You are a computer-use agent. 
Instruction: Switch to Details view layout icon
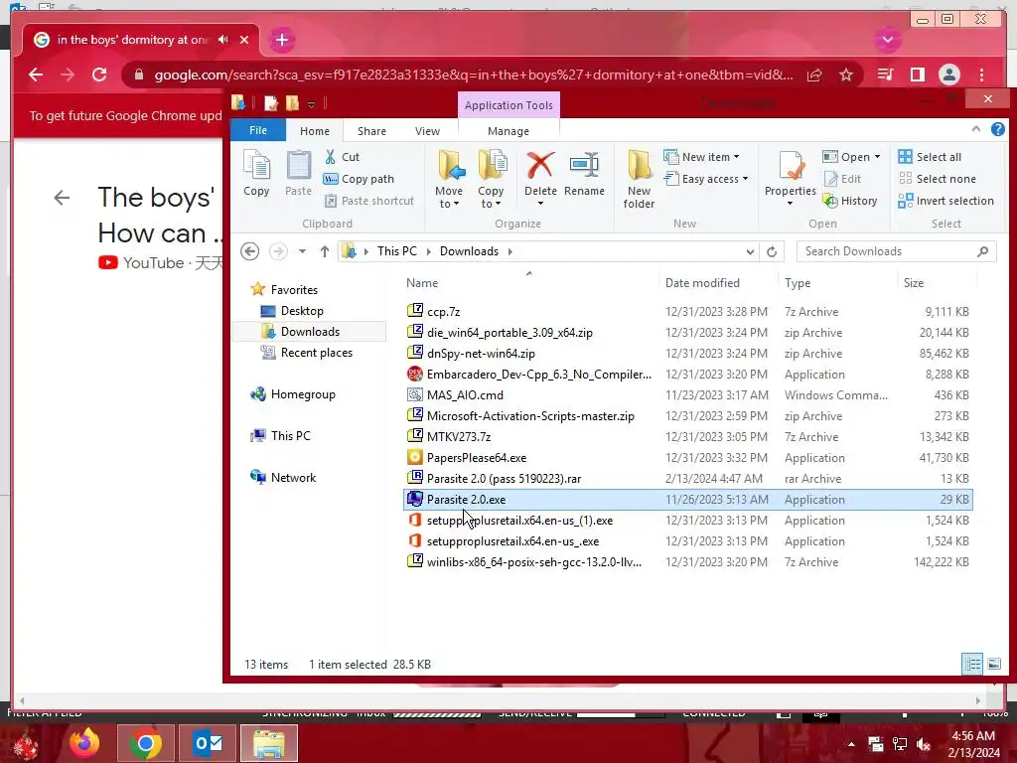971,664
